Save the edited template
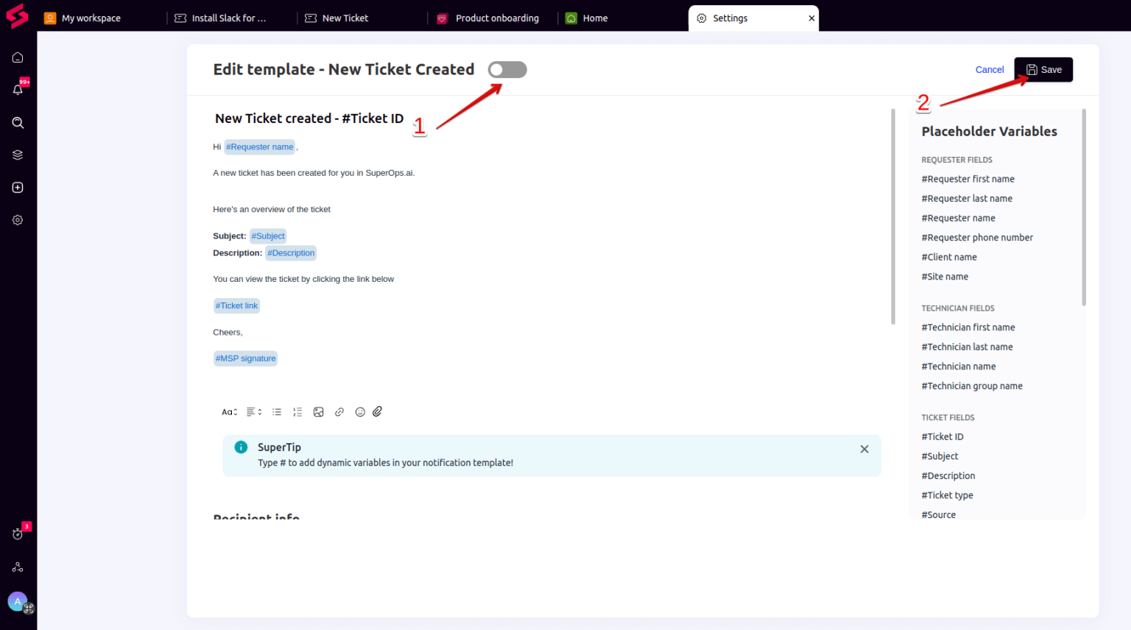The height and width of the screenshot is (630, 1131). point(1043,69)
